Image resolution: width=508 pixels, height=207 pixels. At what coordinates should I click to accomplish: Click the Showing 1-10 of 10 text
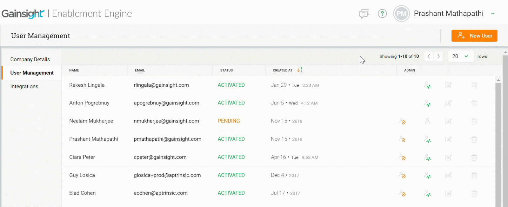pyautogui.click(x=399, y=56)
